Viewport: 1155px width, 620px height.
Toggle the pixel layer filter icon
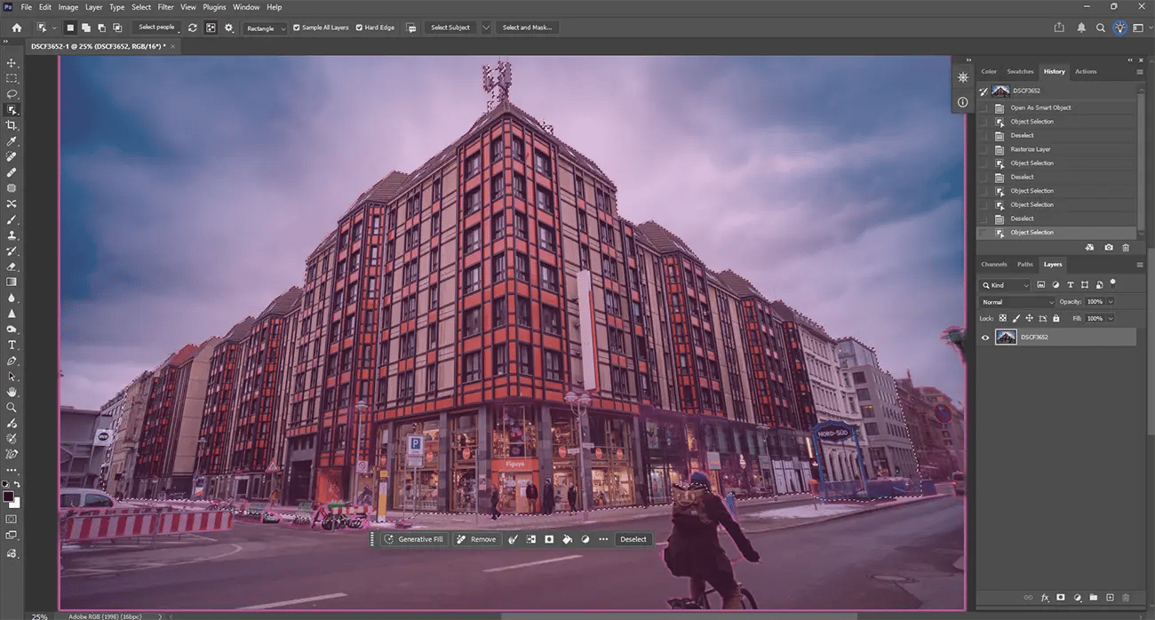pyautogui.click(x=1040, y=285)
